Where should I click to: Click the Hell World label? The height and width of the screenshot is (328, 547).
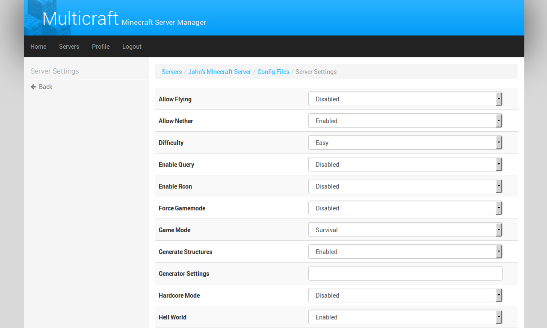172,317
